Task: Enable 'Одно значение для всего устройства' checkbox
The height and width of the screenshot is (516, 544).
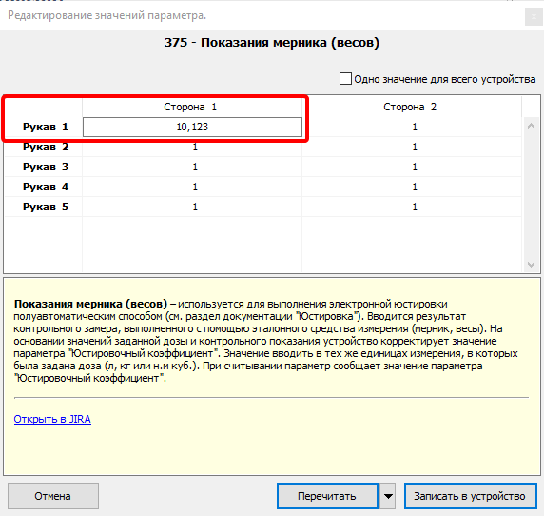Action: click(x=345, y=79)
